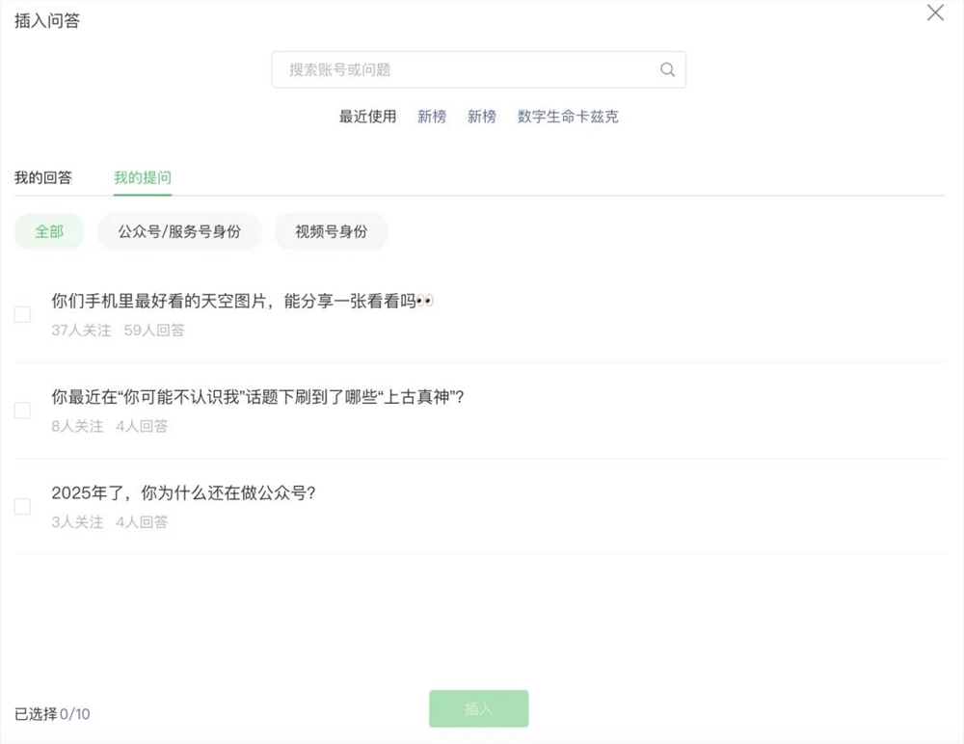Close the 插入问答 dialog
Screen dimensions: 964x744
point(934,13)
